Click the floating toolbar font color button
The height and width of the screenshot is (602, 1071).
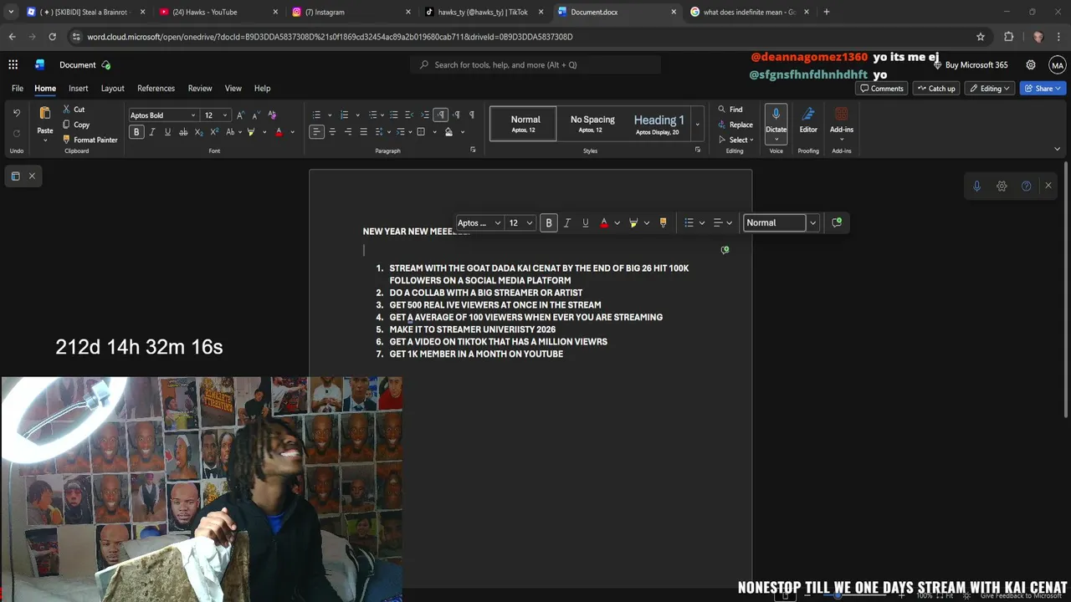[x=604, y=222]
